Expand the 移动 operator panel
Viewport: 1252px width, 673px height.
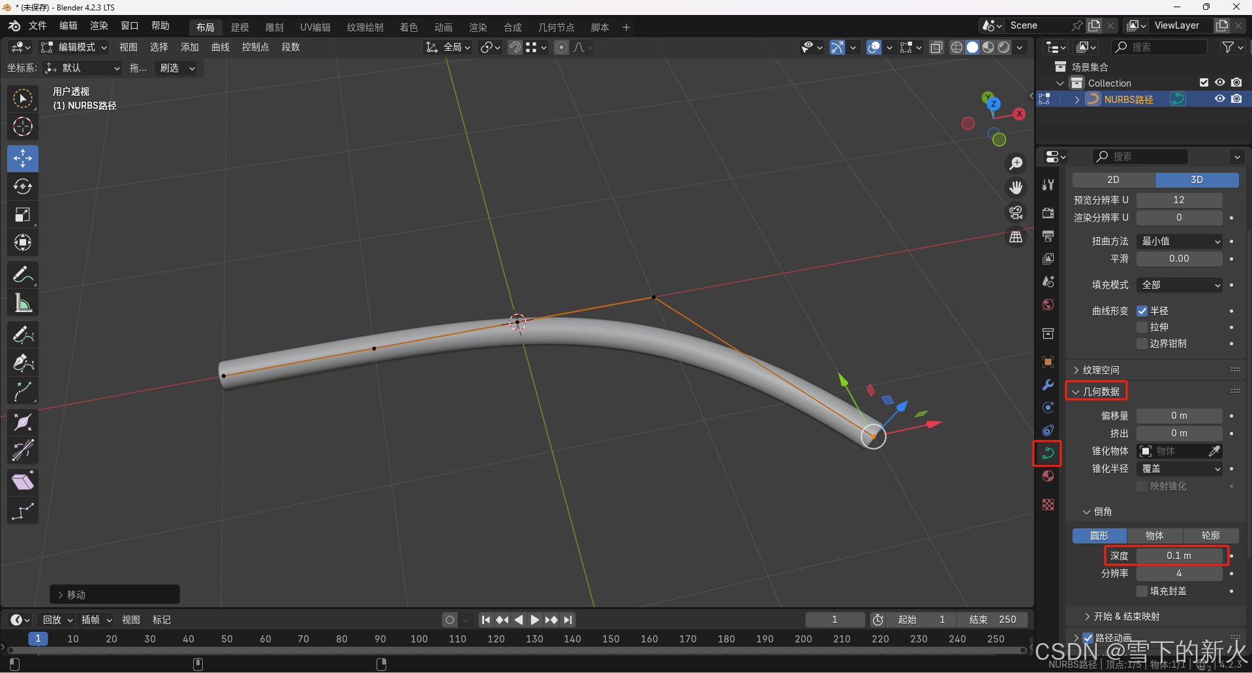(x=114, y=595)
